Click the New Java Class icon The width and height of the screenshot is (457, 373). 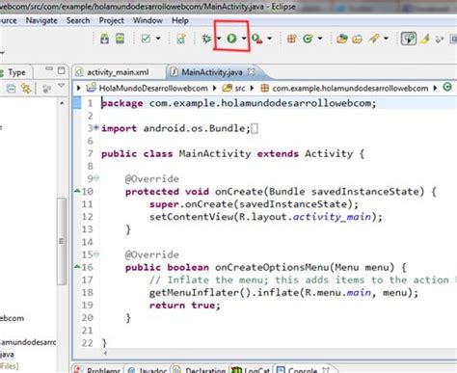click(308, 39)
